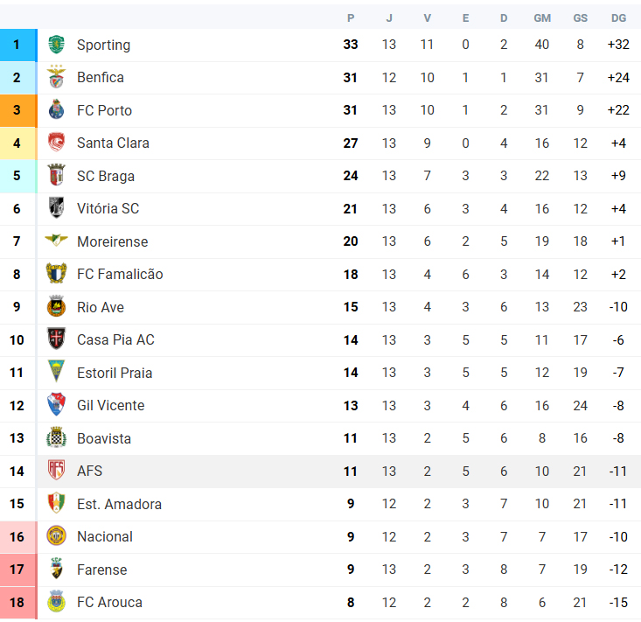Click the Gil Vicente crest icon
Screen dimensions: 641x622
point(57,404)
